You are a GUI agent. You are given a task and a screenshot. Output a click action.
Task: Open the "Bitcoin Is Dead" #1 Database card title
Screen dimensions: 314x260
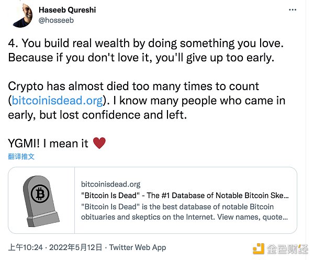(x=185, y=196)
